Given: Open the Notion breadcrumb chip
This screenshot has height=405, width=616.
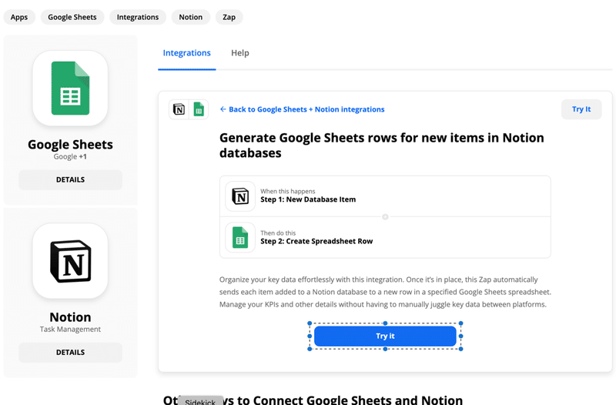Looking at the screenshot, I should point(191,17).
